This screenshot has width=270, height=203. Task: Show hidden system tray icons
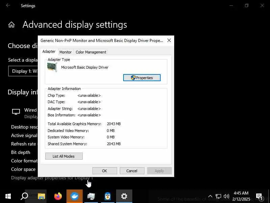click(210, 196)
